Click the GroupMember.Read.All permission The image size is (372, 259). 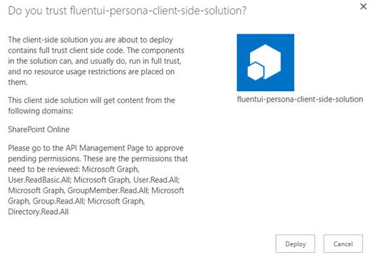pyautogui.click(x=108, y=190)
